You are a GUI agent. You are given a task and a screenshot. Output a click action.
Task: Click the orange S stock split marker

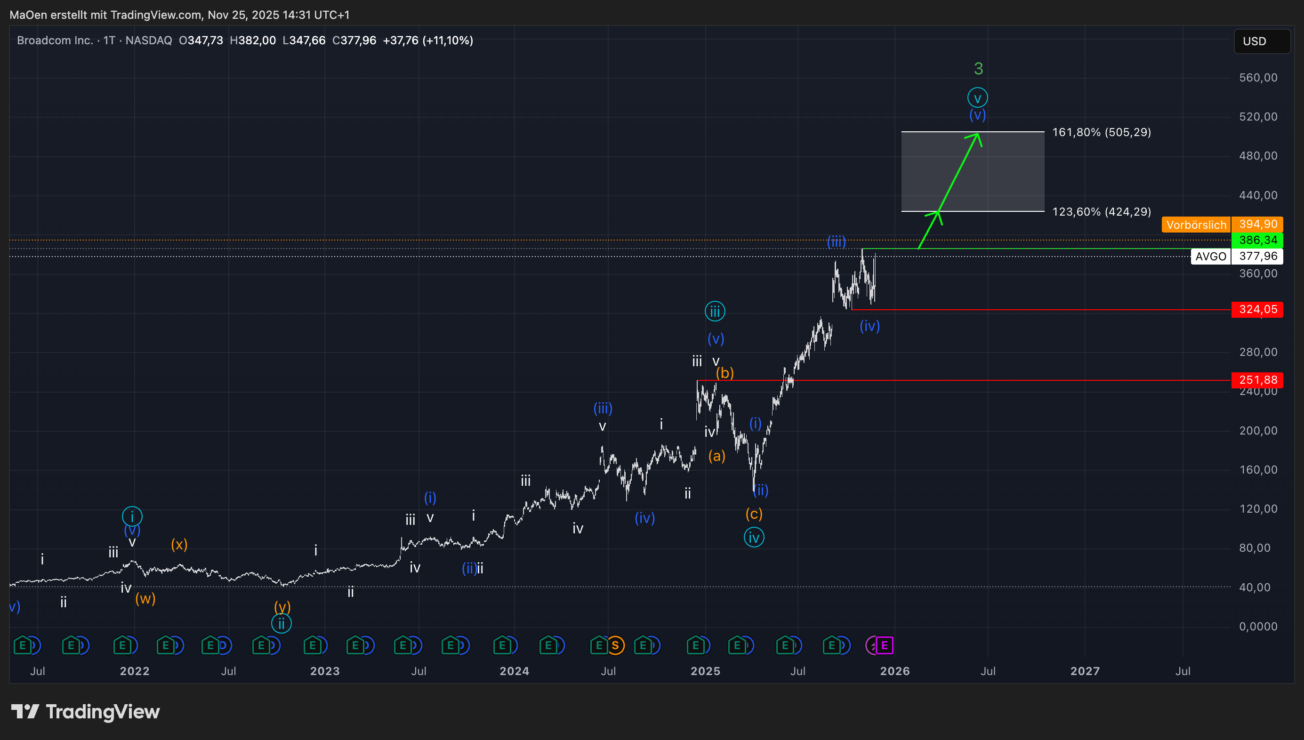(x=615, y=645)
